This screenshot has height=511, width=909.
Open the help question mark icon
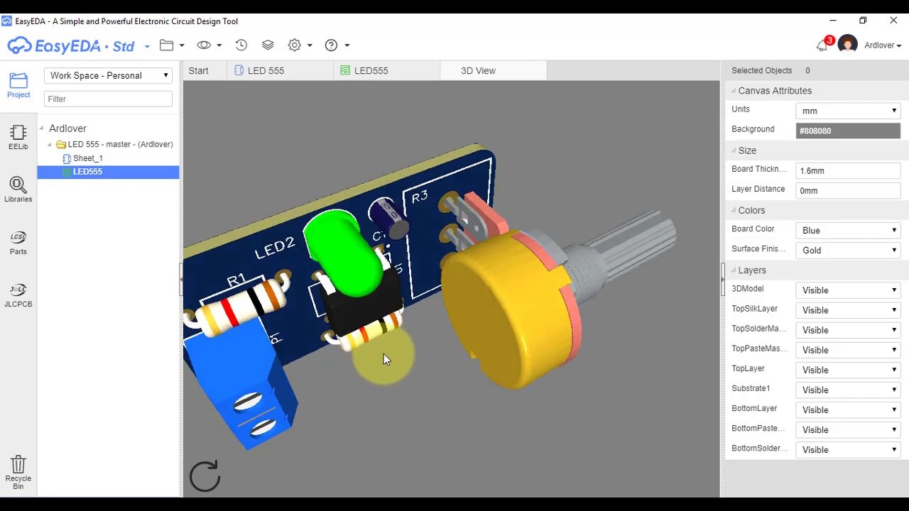[x=331, y=45]
